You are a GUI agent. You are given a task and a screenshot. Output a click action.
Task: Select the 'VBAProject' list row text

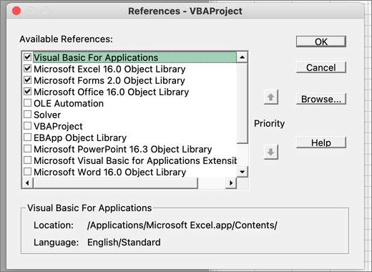pyautogui.click(x=58, y=126)
